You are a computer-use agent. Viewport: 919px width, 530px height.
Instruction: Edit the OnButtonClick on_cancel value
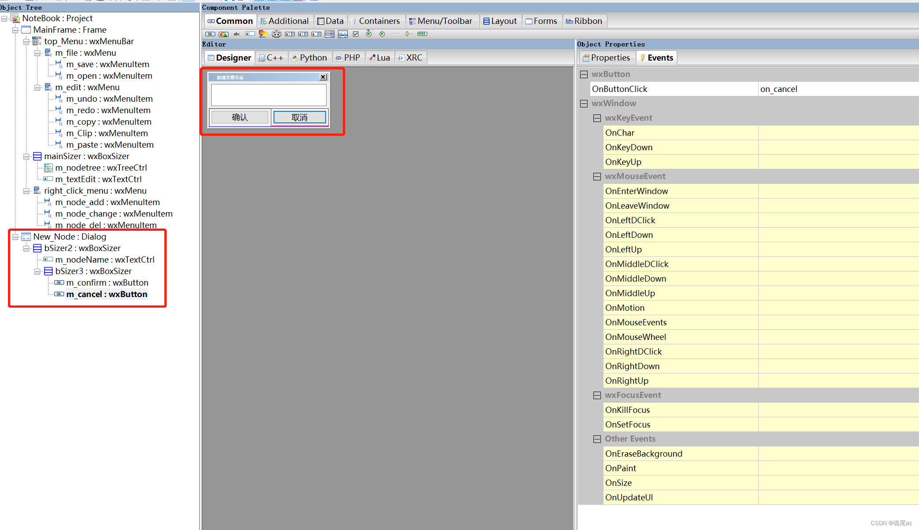[x=838, y=89]
